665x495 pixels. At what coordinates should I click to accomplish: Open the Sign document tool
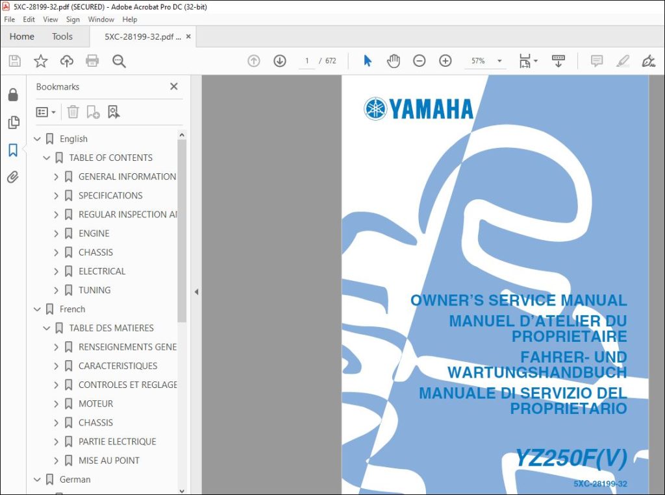[x=649, y=61]
